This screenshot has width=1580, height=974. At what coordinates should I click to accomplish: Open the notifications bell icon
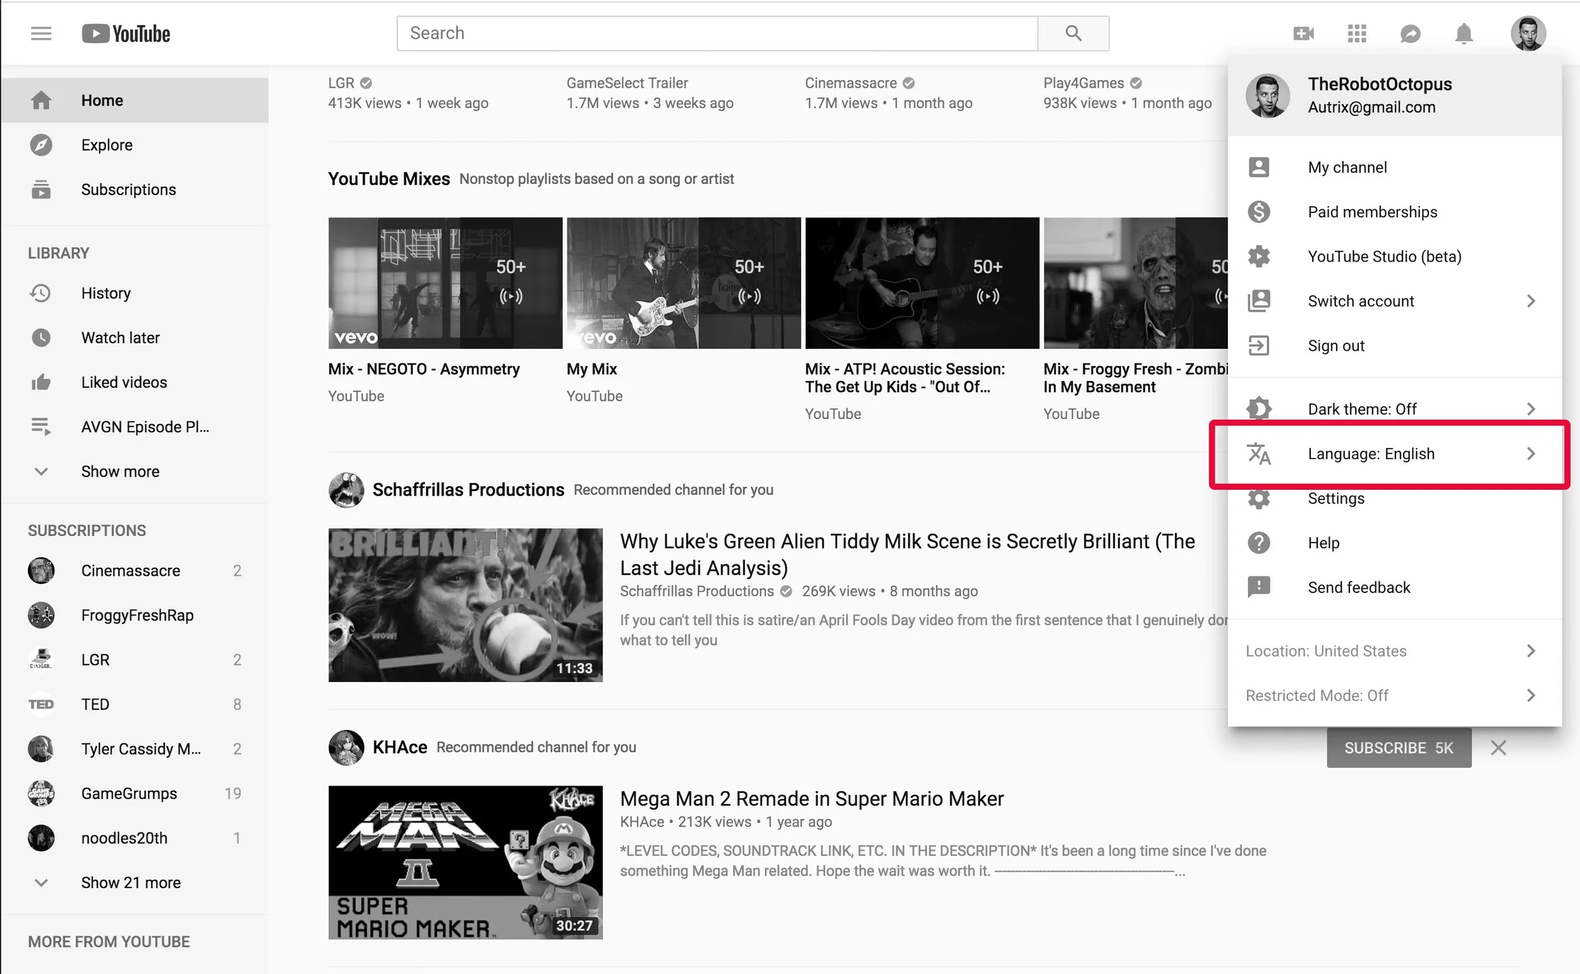point(1464,33)
